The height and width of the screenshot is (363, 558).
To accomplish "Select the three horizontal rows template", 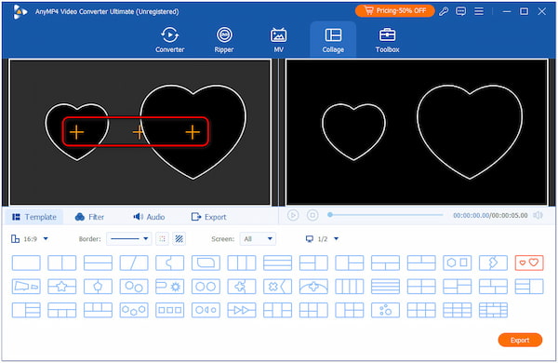I will click(x=277, y=262).
